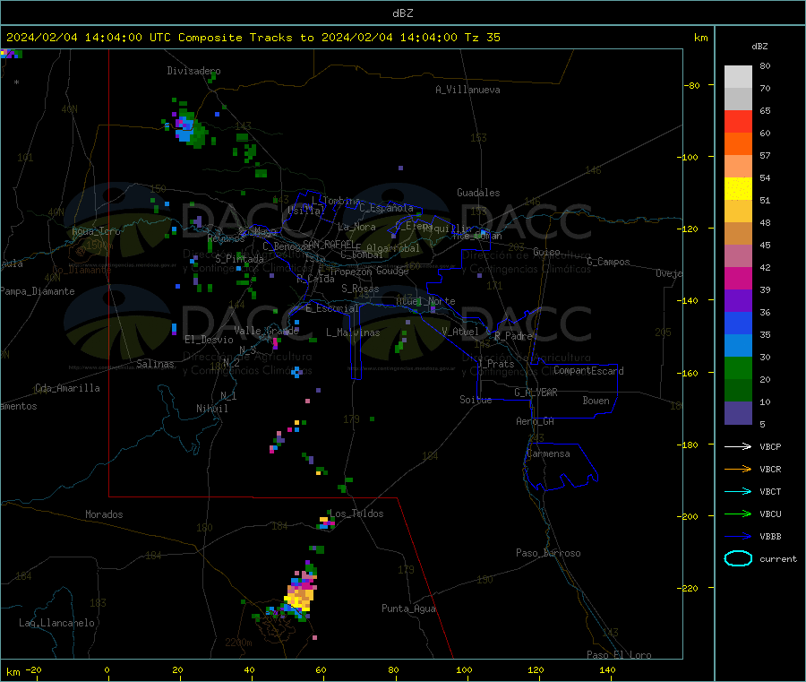The width and height of the screenshot is (806, 682).
Task: Click the white VBCP arrow in legend
Action: click(738, 446)
